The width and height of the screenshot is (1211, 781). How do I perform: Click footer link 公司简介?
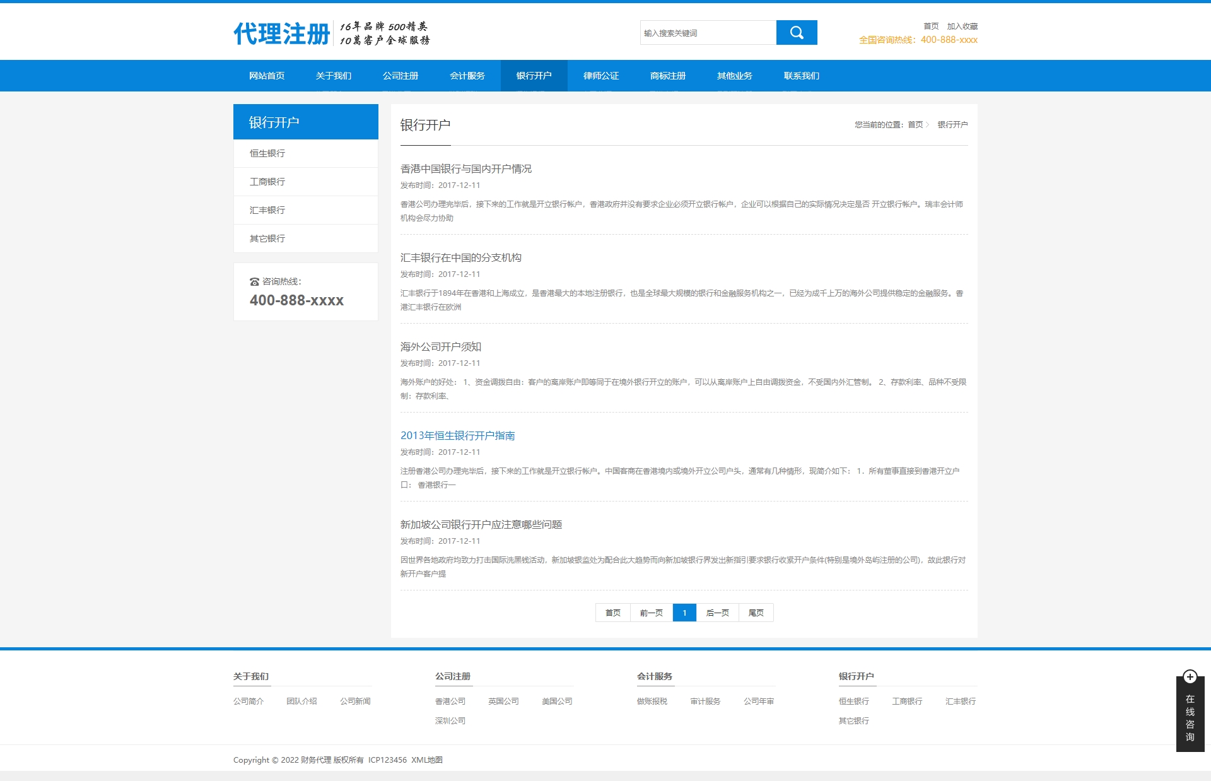click(x=249, y=702)
